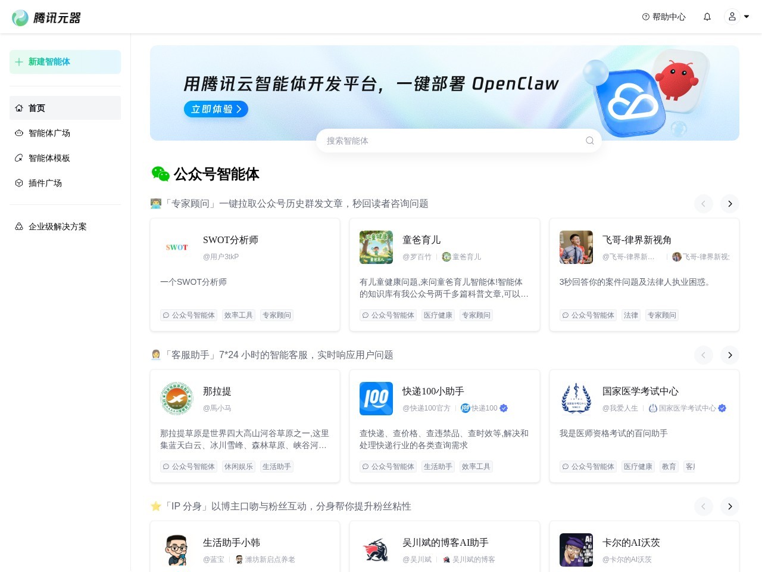Screen dimensions: 762x572
Task: Click the @我爱人生 author name
Action: [x=620, y=408]
